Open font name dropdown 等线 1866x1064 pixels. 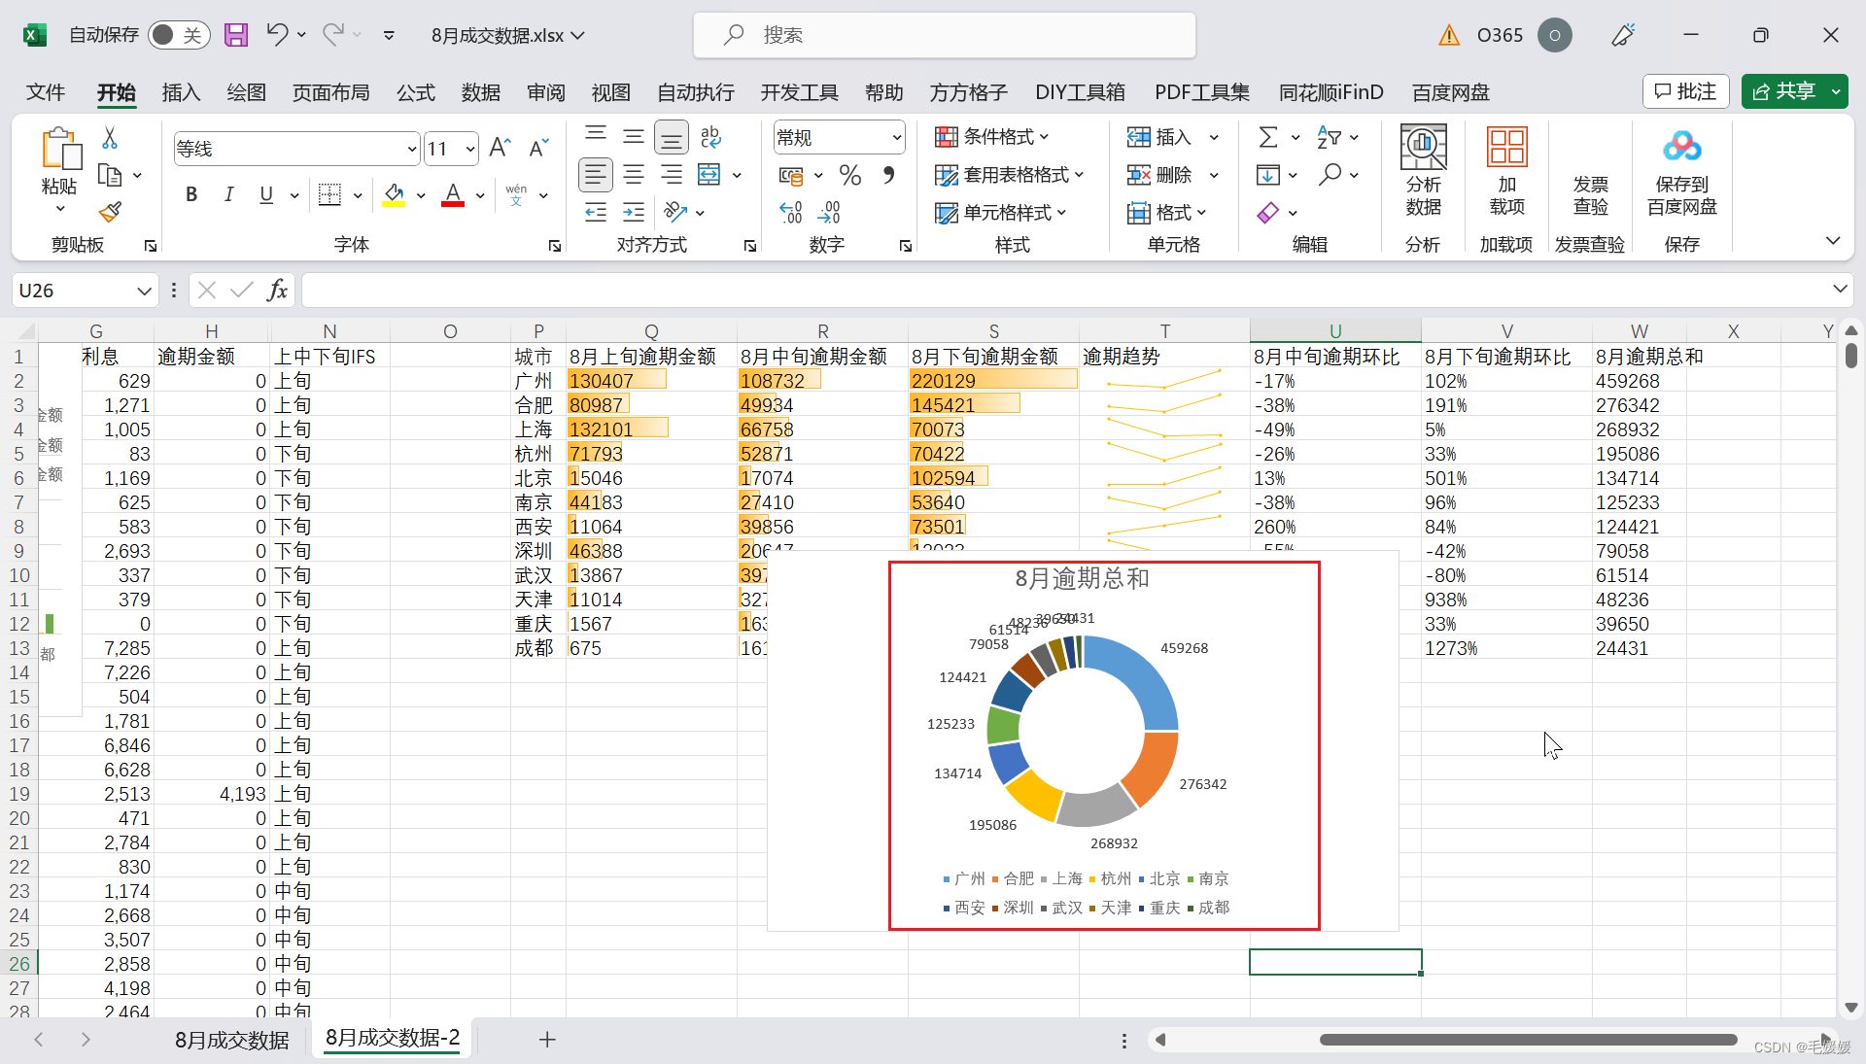click(412, 149)
